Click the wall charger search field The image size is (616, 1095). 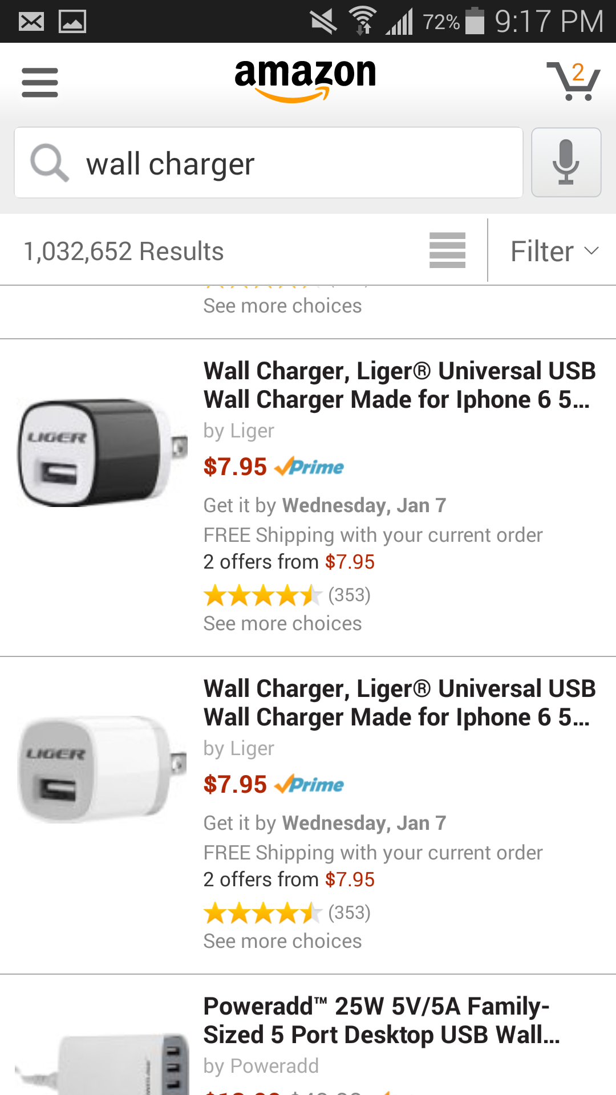pos(297,164)
